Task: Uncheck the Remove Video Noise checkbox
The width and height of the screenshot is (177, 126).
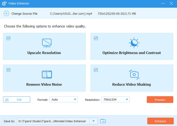Action: pos(8,70)
